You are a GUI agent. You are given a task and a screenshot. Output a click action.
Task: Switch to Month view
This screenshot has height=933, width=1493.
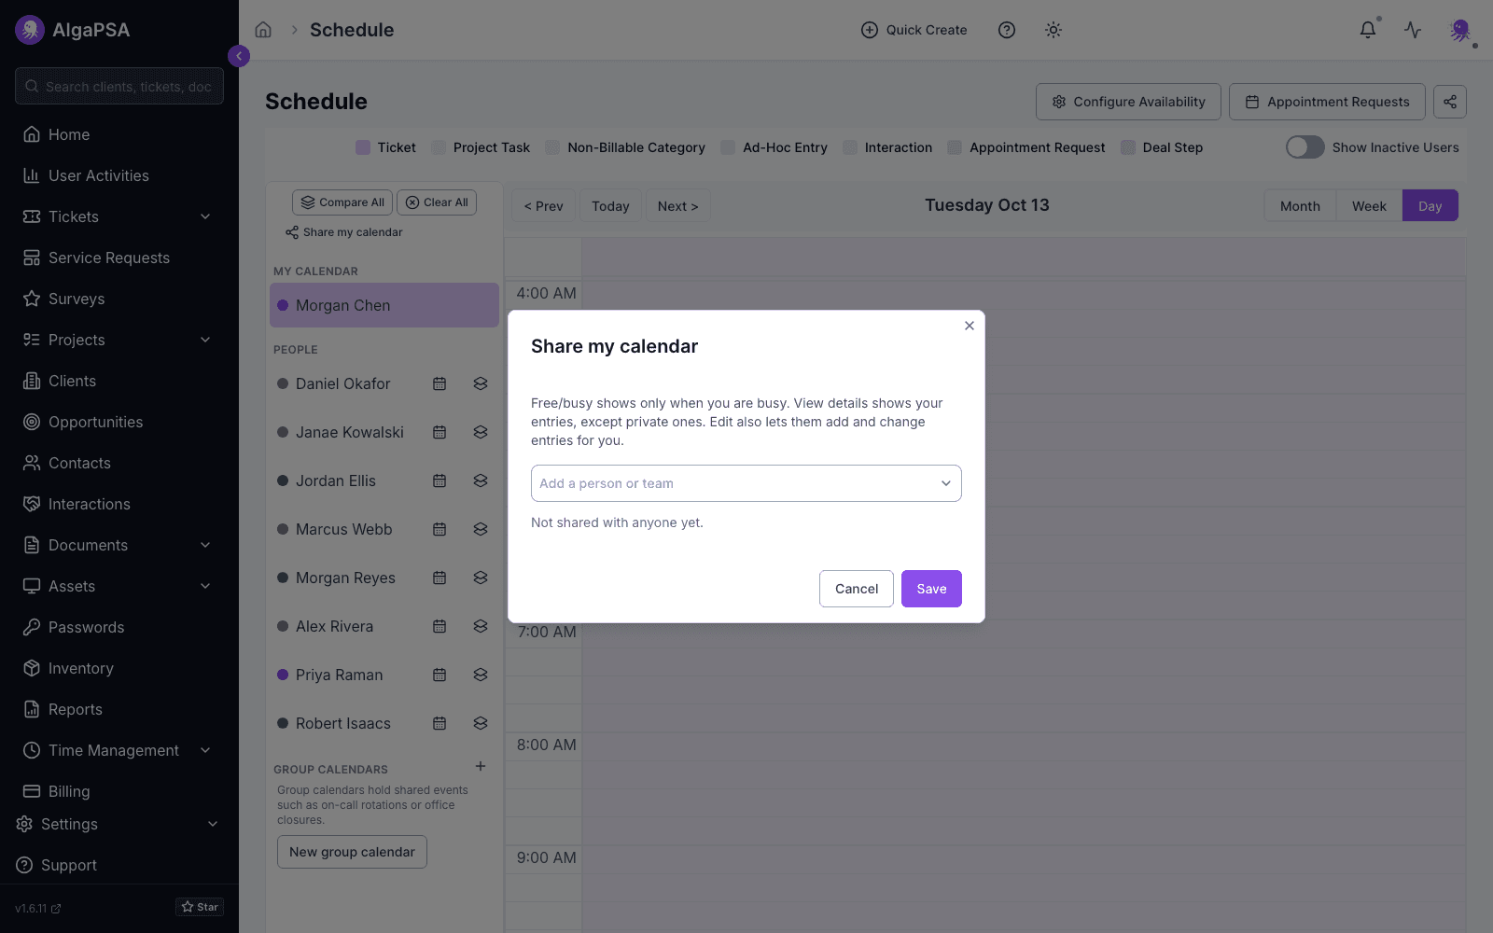(x=1300, y=206)
